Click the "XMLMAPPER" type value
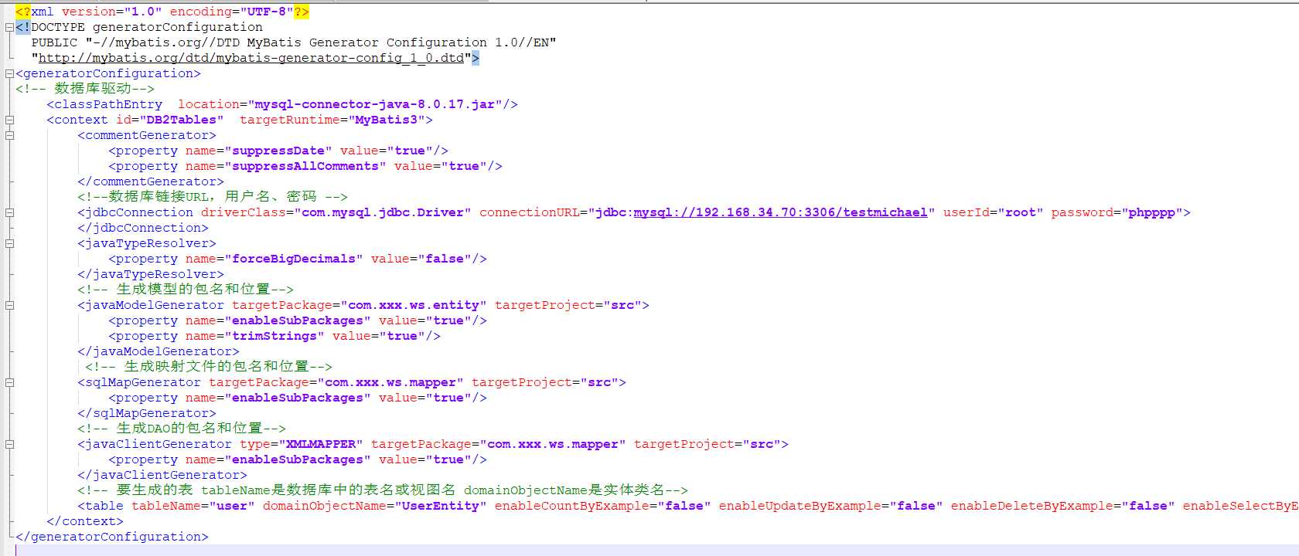This screenshot has height=556, width=1299. [x=321, y=444]
